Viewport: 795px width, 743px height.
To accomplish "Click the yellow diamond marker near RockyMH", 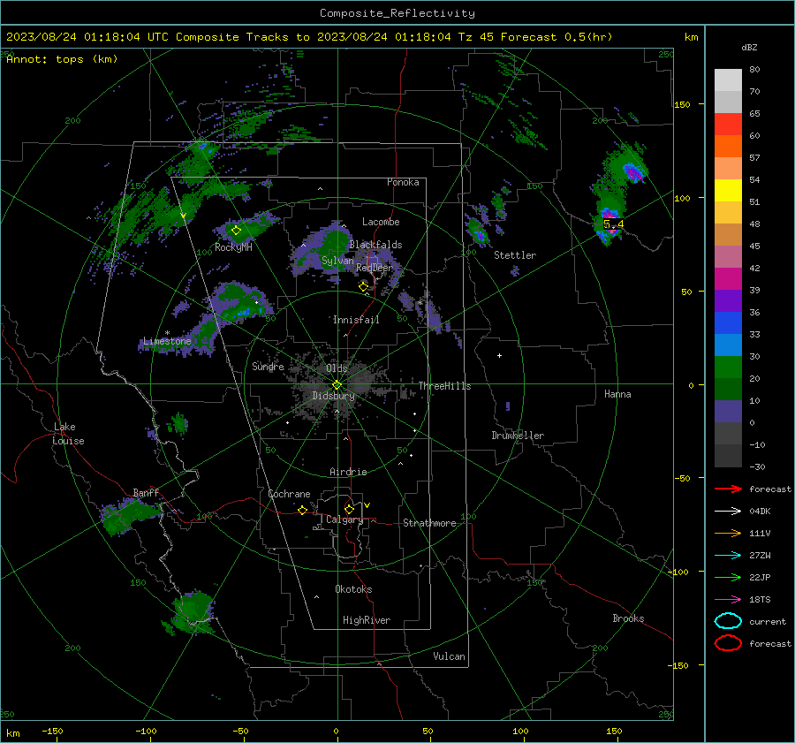I will click(x=236, y=231).
